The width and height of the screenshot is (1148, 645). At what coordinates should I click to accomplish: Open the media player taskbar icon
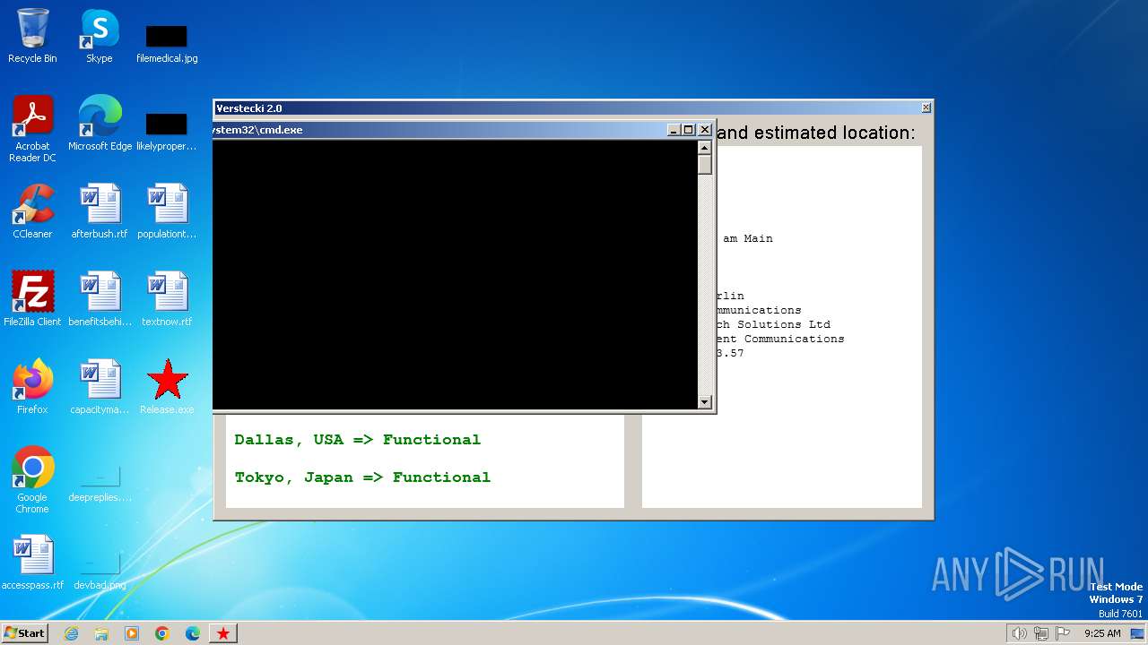pyautogui.click(x=132, y=633)
